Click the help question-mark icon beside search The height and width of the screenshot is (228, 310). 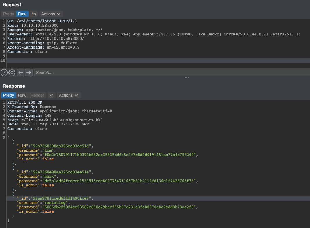point(4,72)
